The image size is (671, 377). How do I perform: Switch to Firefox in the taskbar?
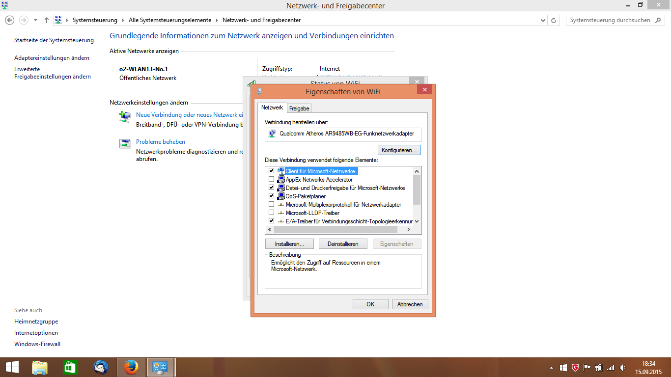(x=131, y=367)
